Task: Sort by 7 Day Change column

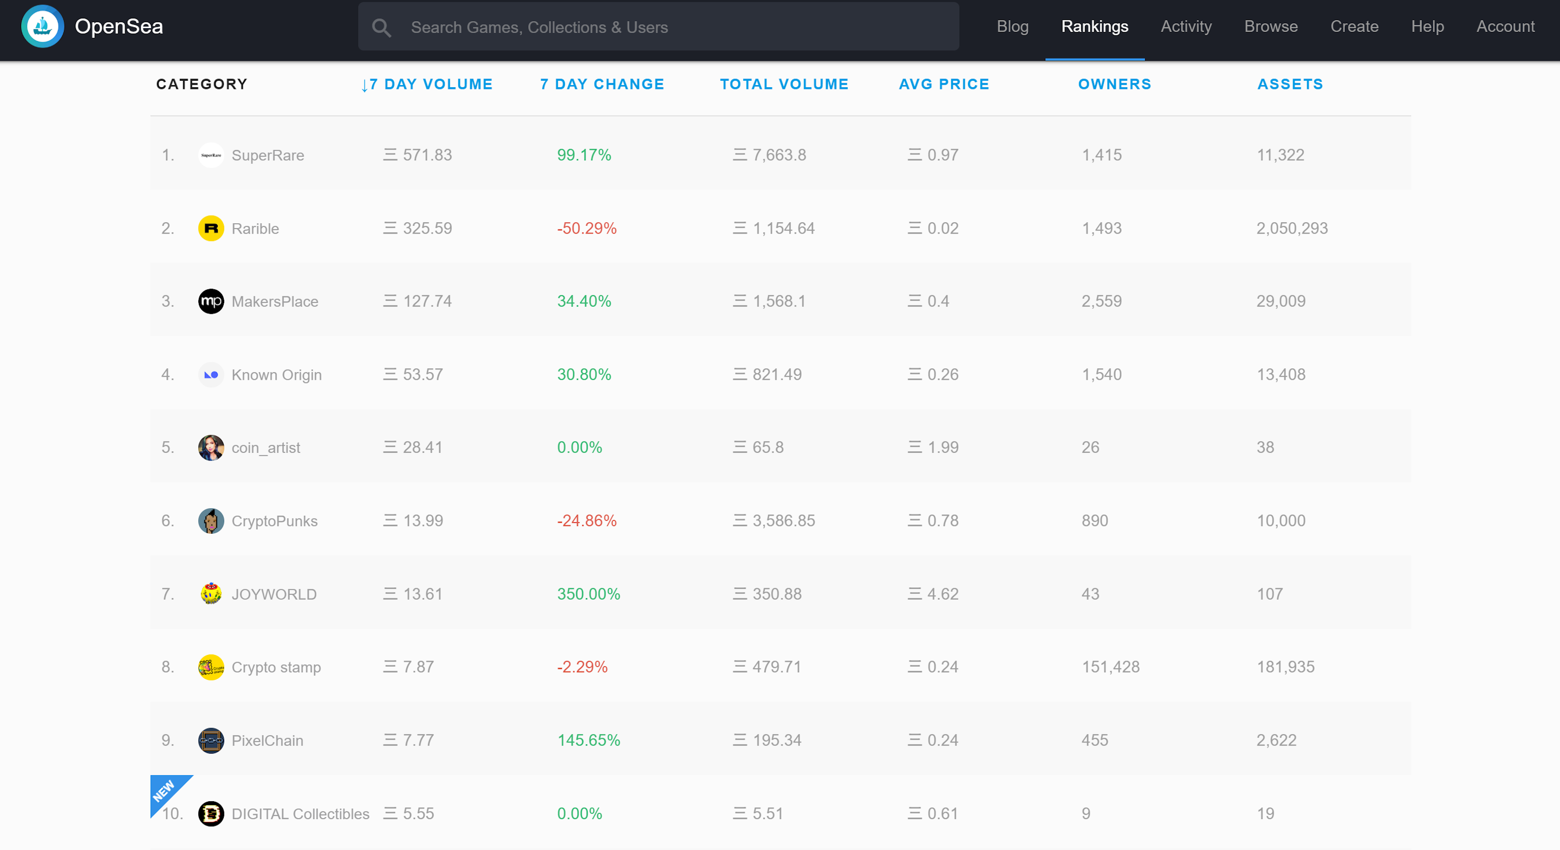Action: coord(602,84)
